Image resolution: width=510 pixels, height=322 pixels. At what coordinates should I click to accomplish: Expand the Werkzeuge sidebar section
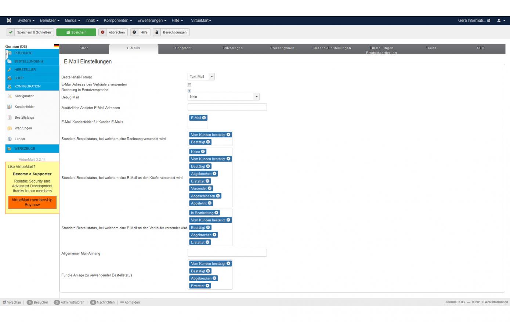click(x=25, y=149)
